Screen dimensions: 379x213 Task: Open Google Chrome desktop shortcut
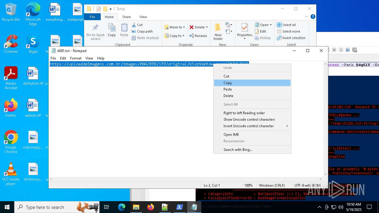coord(11,142)
